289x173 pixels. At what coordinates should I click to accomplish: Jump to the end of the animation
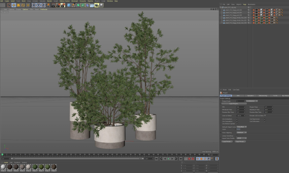(x=181, y=159)
